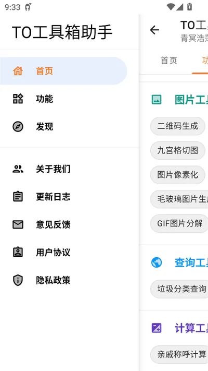Open GIF图片分解 tool chip
The width and height of the screenshot is (208, 371).
pyautogui.click(x=179, y=223)
